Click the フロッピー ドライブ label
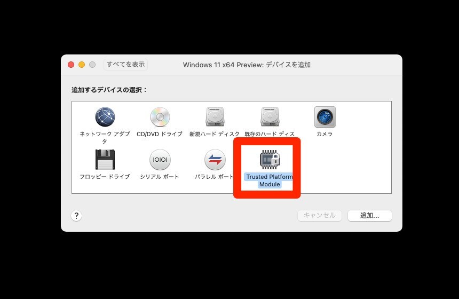Viewport: 459px width, 299px height. point(105,177)
